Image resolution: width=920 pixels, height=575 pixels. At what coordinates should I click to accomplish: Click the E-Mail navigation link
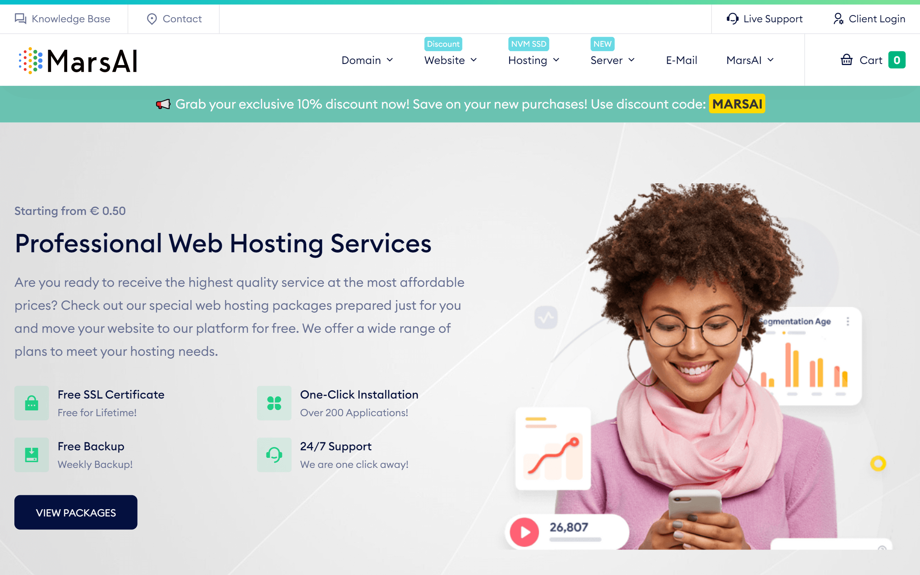pos(682,60)
